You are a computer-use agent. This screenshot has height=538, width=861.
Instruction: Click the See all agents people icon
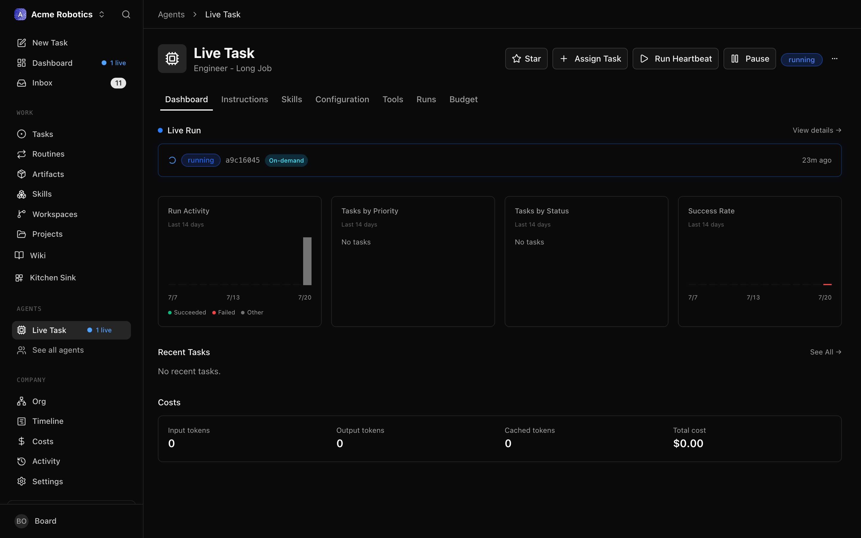tap(21, 350)
